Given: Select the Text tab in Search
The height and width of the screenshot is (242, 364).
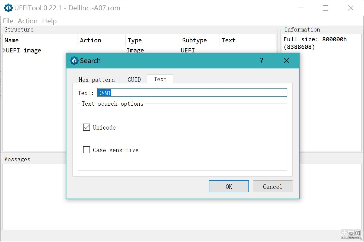Looking at the screenshot, I should (160, 79).
